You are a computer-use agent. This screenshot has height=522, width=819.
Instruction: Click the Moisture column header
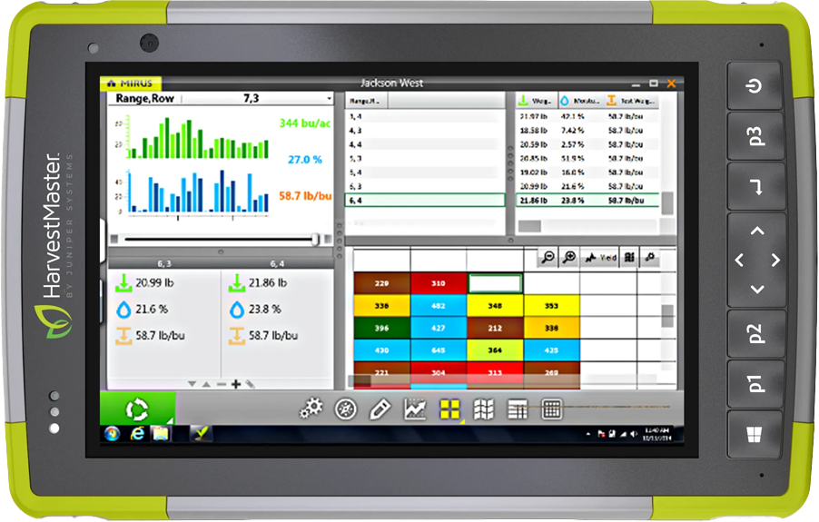point(577,102)
